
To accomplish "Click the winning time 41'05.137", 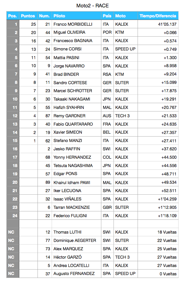I will click(x=167, y=24).
